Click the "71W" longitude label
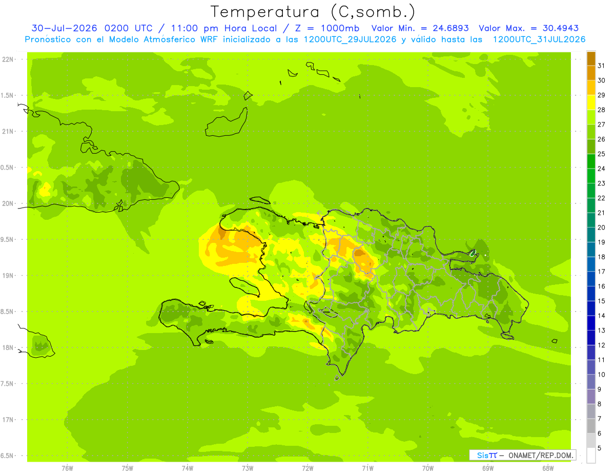The height and width of the screenshot is (475, 615). coord(367,468)
